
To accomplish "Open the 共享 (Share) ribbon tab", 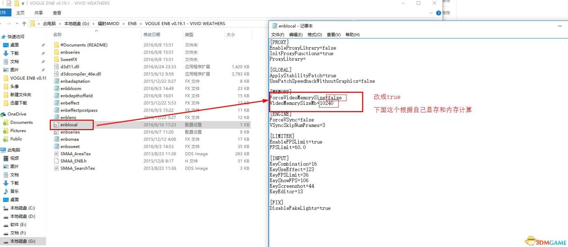I will coord(38,13).
